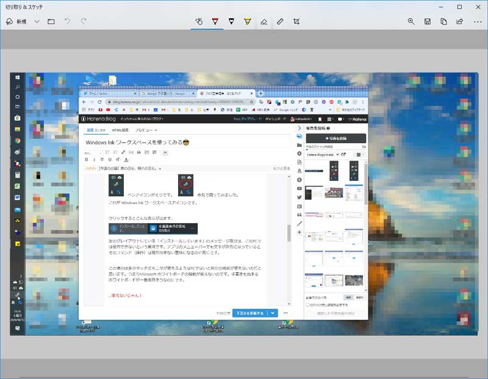Click the bookmark star in captured address bar
The width and height of the screenshot is (488, 379).
pyautogui.click(x=251, y=102)
